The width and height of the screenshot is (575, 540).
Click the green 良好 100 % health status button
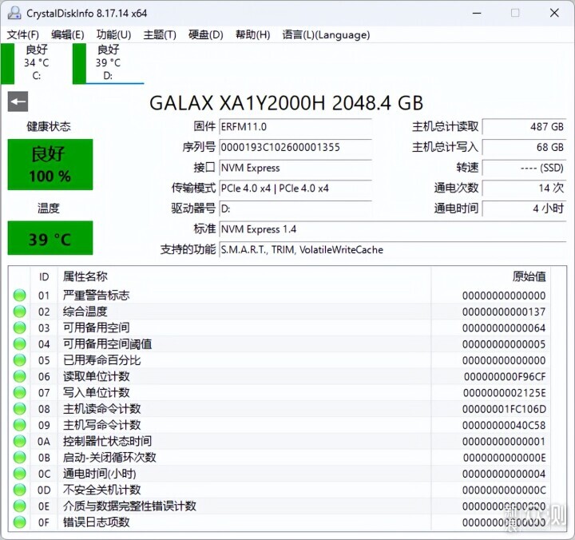pyautogui.click(x=50, y=165)
